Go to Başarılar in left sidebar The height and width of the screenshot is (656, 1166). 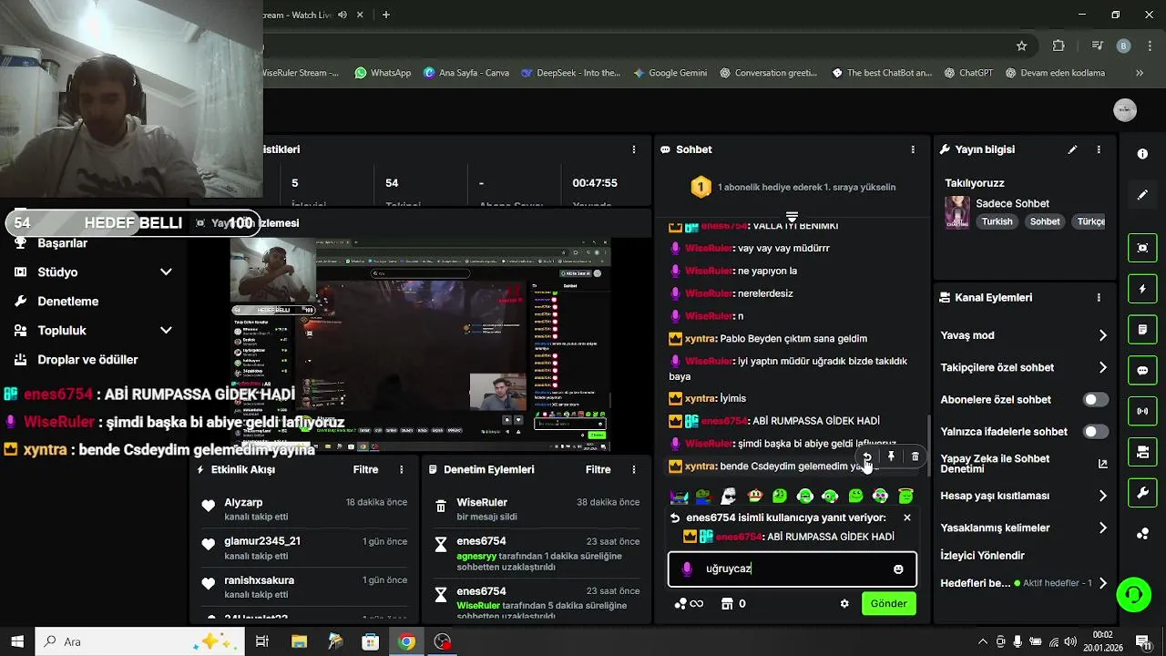click(62, 243)
